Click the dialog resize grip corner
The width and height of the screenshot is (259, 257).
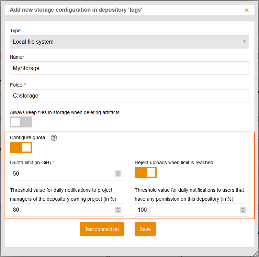(256, 254)
